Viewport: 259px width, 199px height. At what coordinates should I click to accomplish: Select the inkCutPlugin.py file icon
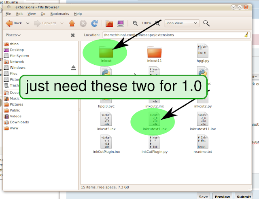[x=154, y=142]
